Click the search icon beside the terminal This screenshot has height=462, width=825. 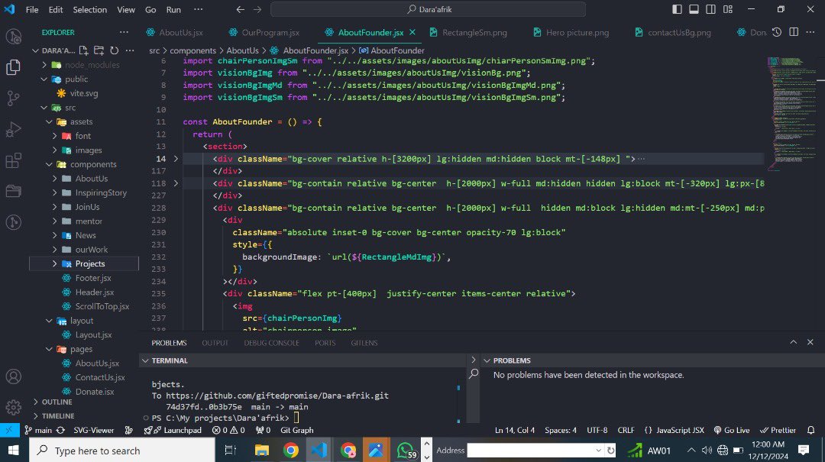coord(474,373)
